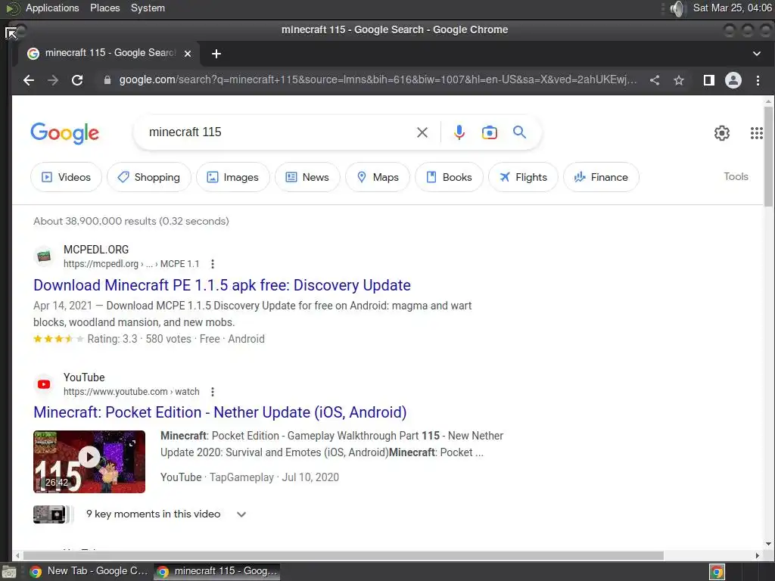This screenshot has width=775, height=581.
Task: Click the YouTube site favicon
Action: click(x=44, y=384)
